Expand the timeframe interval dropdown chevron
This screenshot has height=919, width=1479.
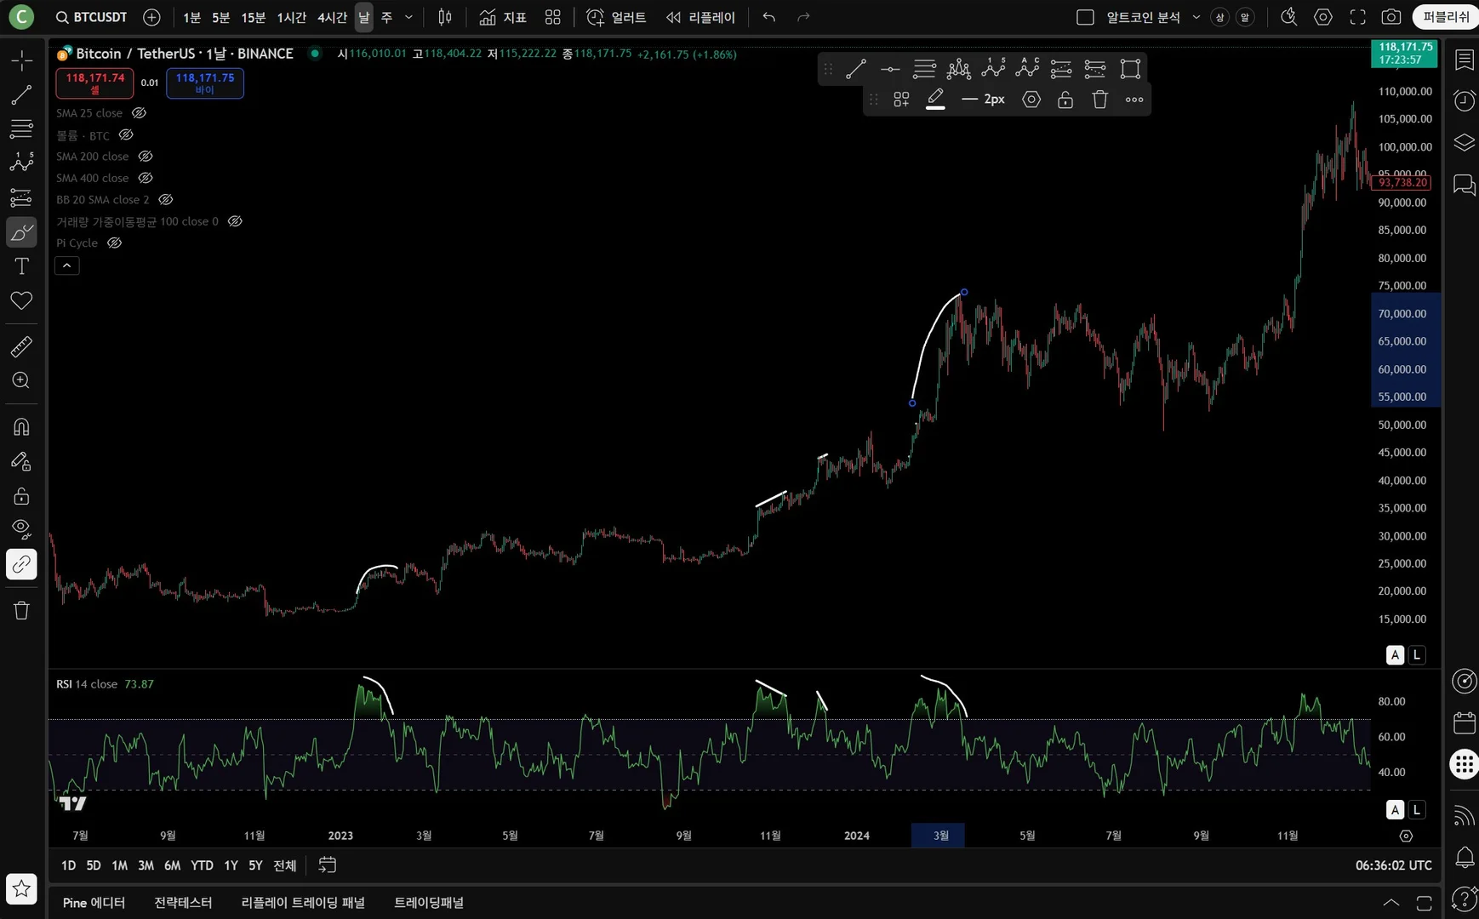point(408,17)
